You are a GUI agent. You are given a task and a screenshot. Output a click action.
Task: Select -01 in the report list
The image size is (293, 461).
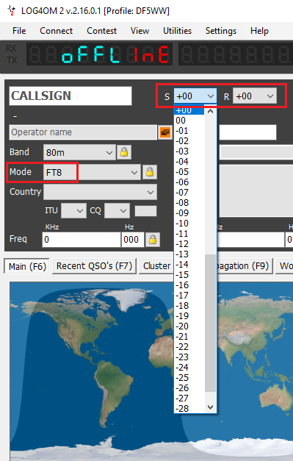(189, 131)
